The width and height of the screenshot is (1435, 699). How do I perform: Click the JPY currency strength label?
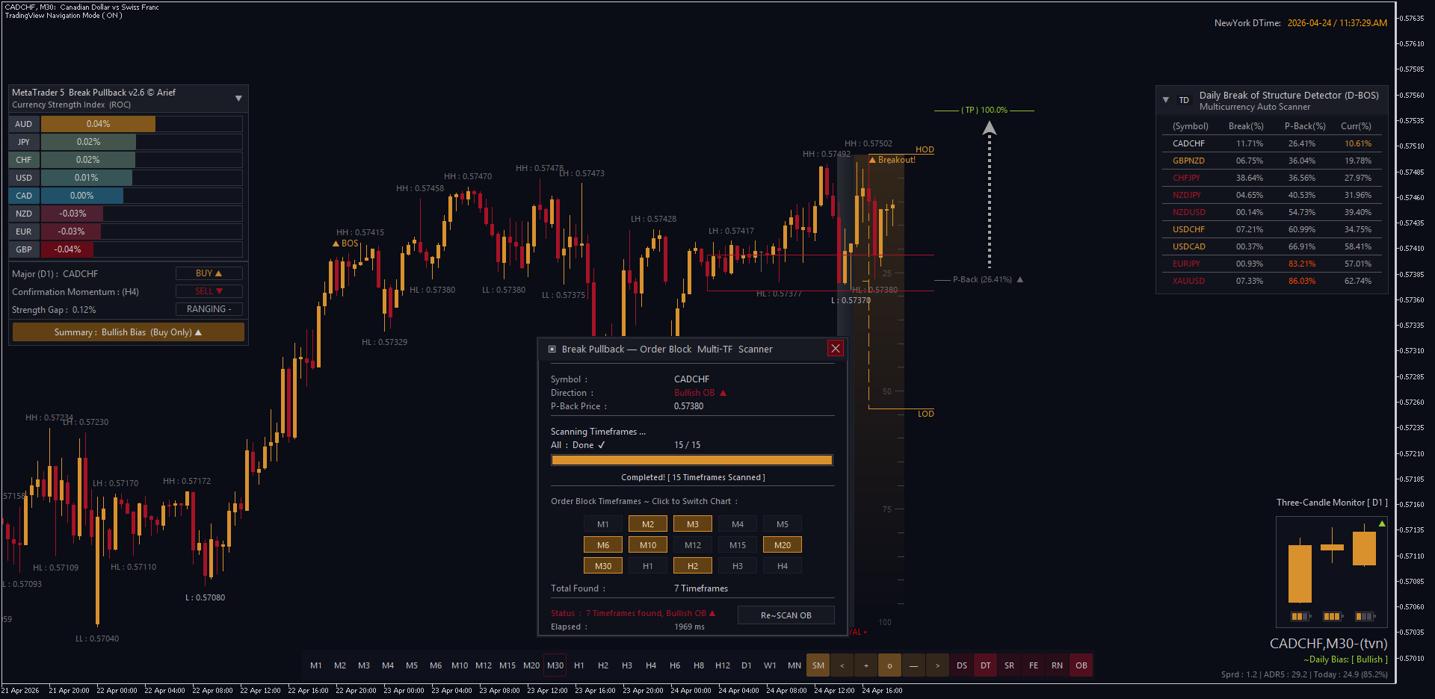[x=24, y=142]
